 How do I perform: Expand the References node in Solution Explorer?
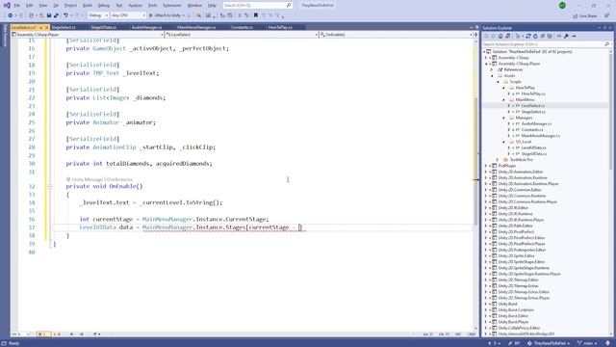(x=492, y=69)
